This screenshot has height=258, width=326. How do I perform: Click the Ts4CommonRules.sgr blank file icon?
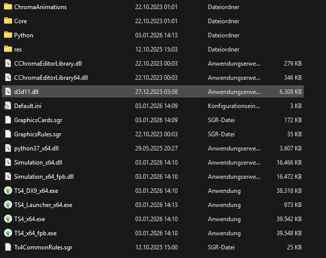(8, 247)
